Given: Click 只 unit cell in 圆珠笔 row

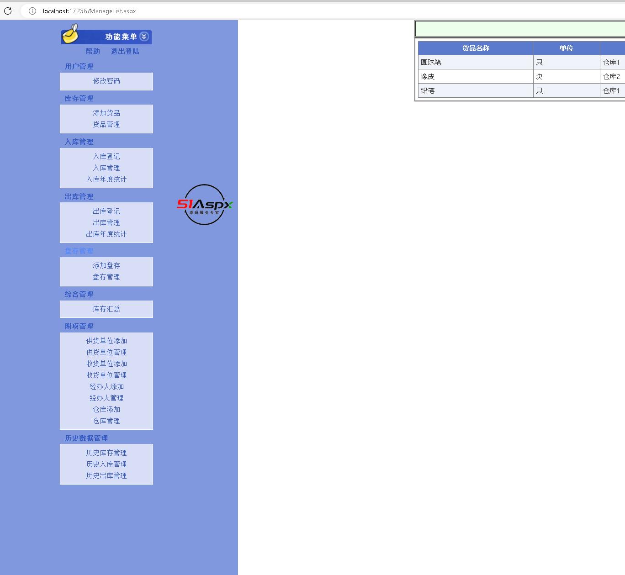Looking at the screenshot, I should point(567,62).
